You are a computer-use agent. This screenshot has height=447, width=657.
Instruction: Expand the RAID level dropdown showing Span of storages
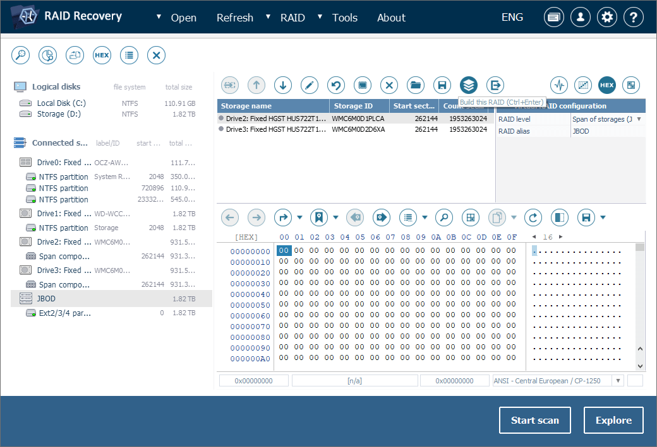click(638, 119)
